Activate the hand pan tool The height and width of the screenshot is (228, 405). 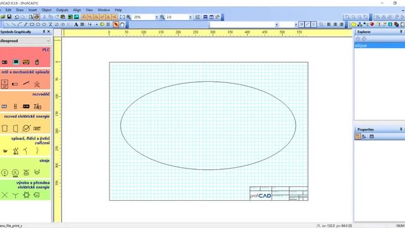[122, 25]
